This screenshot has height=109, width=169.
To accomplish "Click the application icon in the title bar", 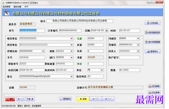I will pyautogui.click(x=3, y=3).
